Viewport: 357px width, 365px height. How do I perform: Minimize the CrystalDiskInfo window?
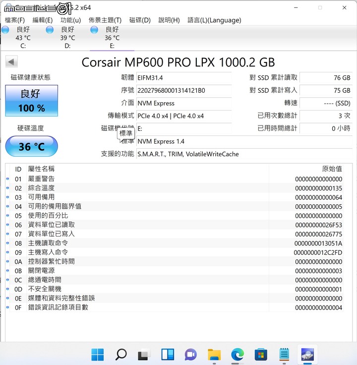(296, 7)
